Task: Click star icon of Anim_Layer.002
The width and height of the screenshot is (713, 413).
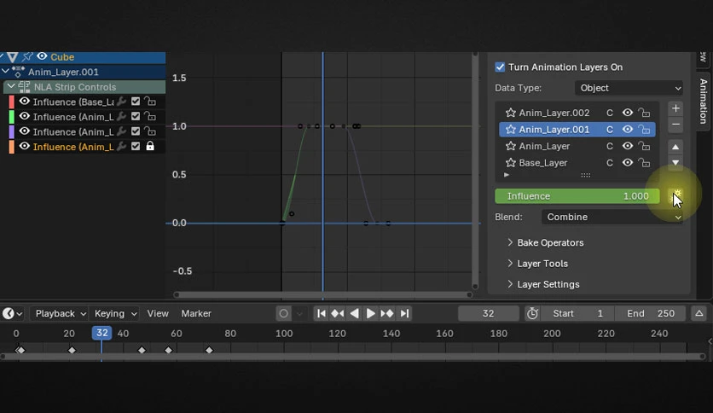Action: [511, 113]
